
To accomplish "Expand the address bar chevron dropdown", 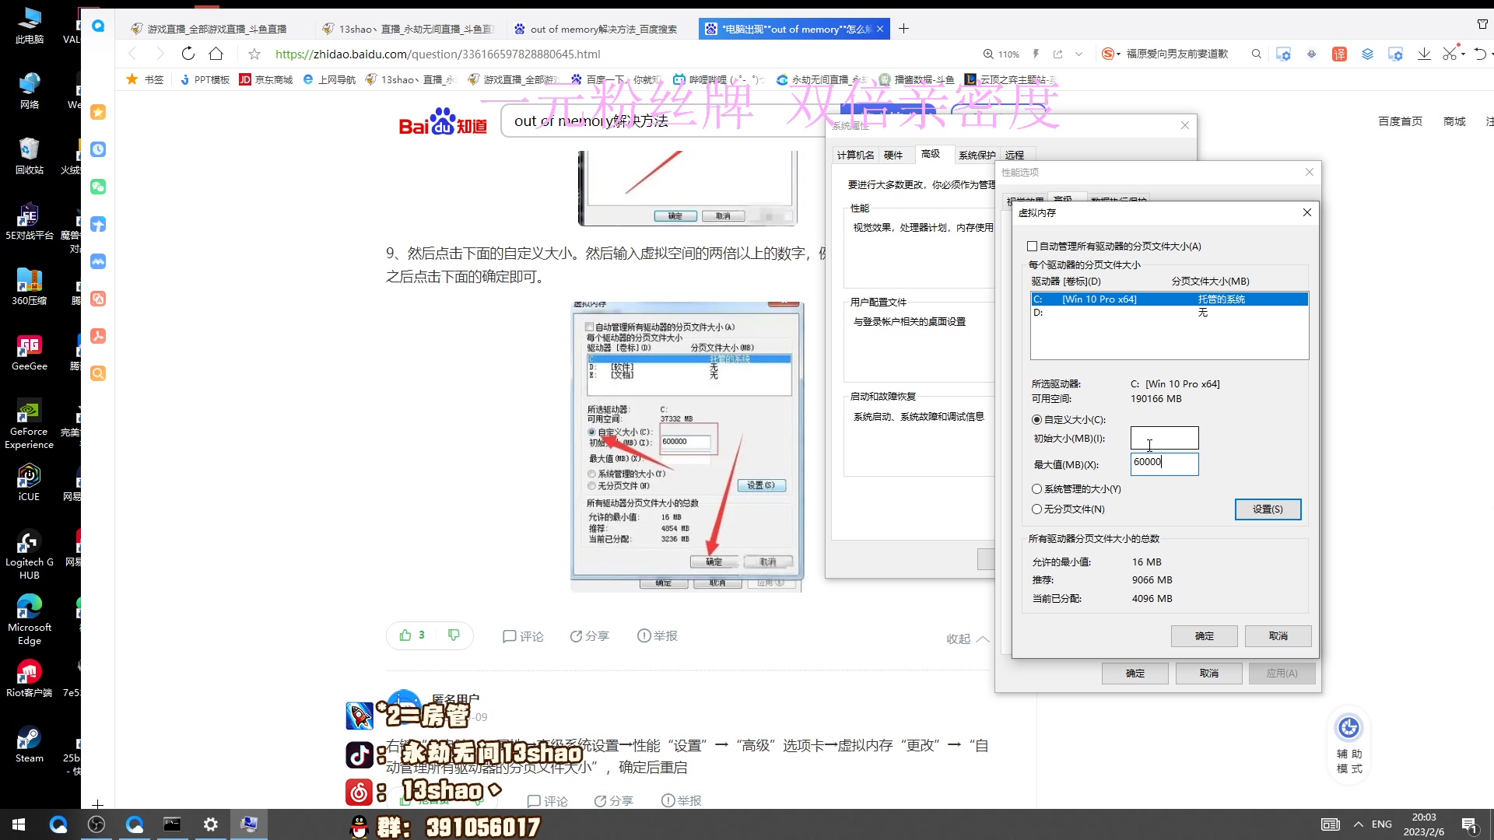I will click(1078, 54).
